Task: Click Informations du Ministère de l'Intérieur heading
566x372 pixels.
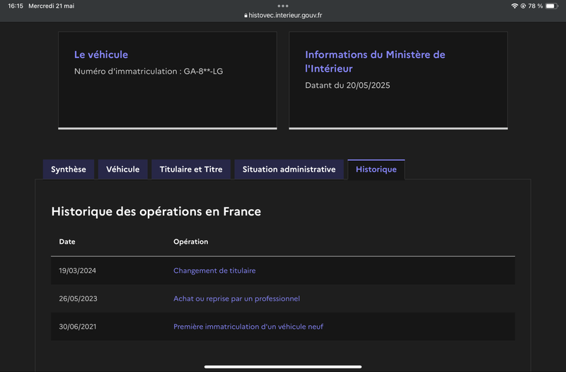Action: pyautogui.click(x=375, y=62)
